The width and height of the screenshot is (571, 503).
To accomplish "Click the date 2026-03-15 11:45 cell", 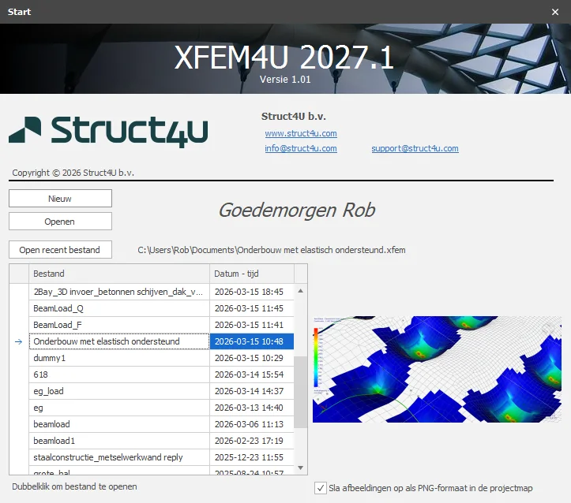I will [x=252, y=308].
